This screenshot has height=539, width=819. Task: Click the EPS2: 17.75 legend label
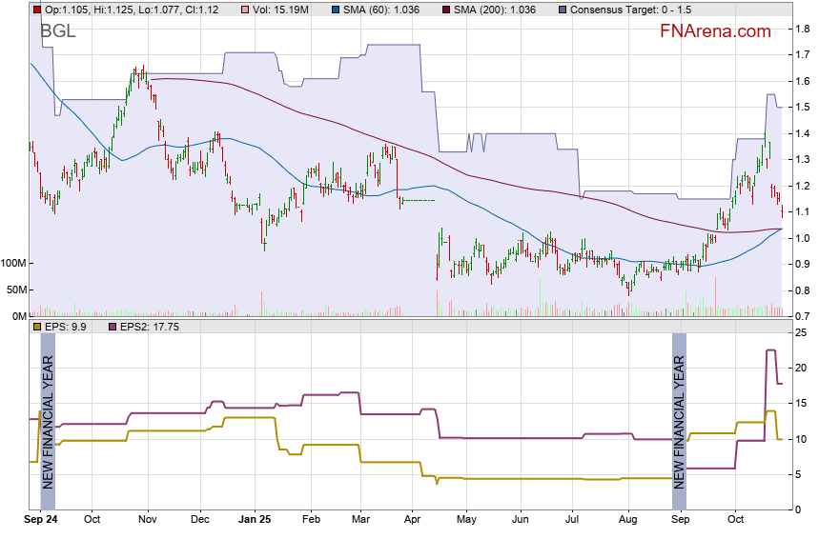148,327
